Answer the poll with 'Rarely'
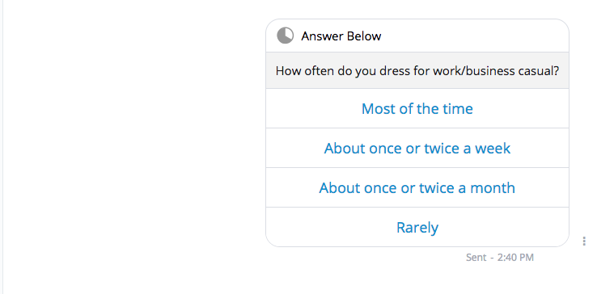This screenshot has width=597, height=294. [x=417, y=227]
